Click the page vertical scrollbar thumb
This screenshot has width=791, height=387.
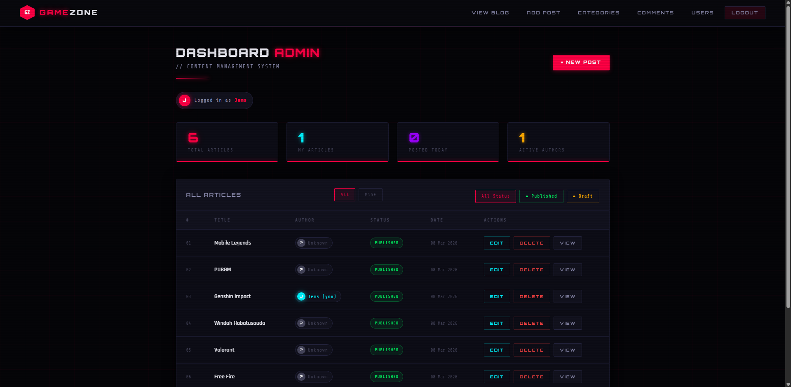point(788,156)
